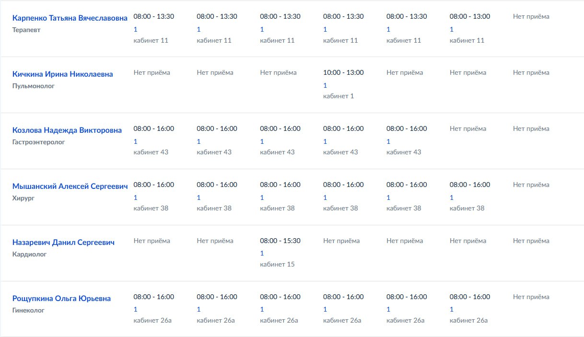This screenshot has width=584, height=337.
Task: Click Пульмонолог specialty under Кичкина
Action: click(x=34, y=86)
